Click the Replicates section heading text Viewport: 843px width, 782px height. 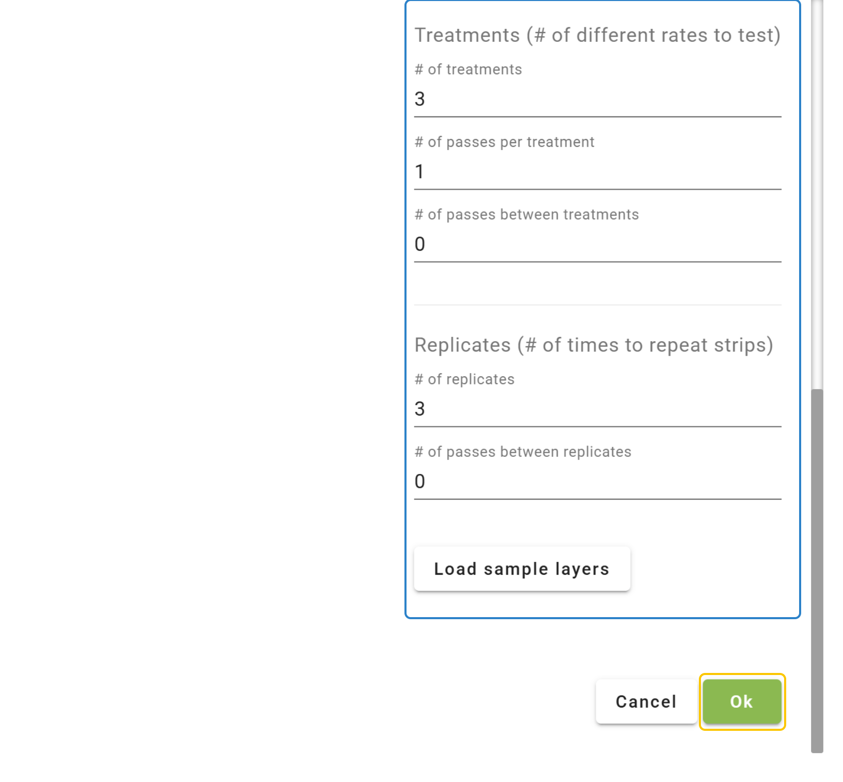[594, 345]
